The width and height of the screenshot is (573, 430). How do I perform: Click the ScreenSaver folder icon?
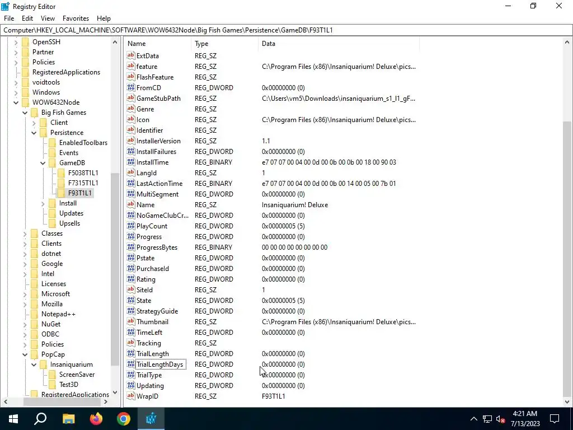click(52, 375)
